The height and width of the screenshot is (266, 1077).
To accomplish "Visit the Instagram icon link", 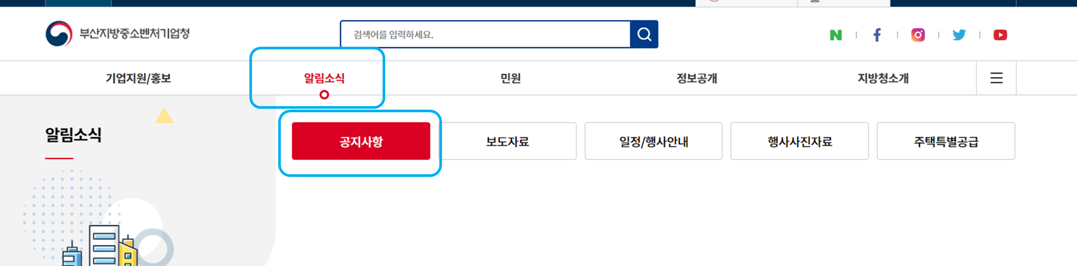I will coord(918,35).
